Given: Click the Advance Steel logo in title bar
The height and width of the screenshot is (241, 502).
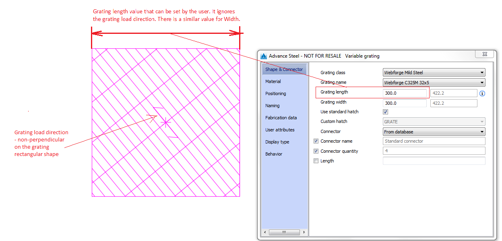Looking at the screenshot, I should point(264,56).
